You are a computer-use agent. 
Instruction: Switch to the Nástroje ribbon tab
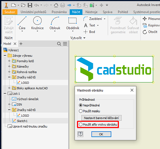click(92, 12)
